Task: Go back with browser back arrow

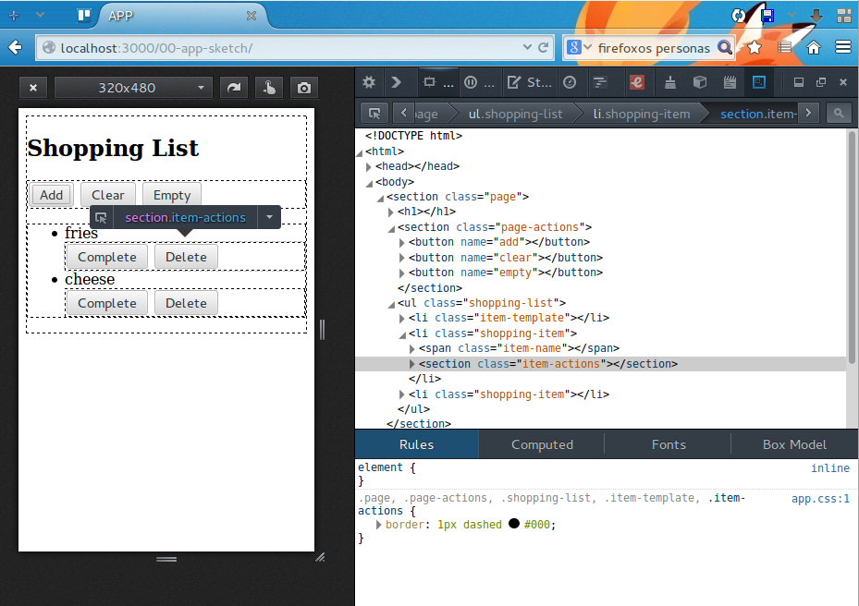Action: 16,48
